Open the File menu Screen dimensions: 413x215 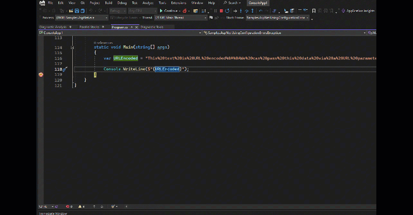point(50,3)
